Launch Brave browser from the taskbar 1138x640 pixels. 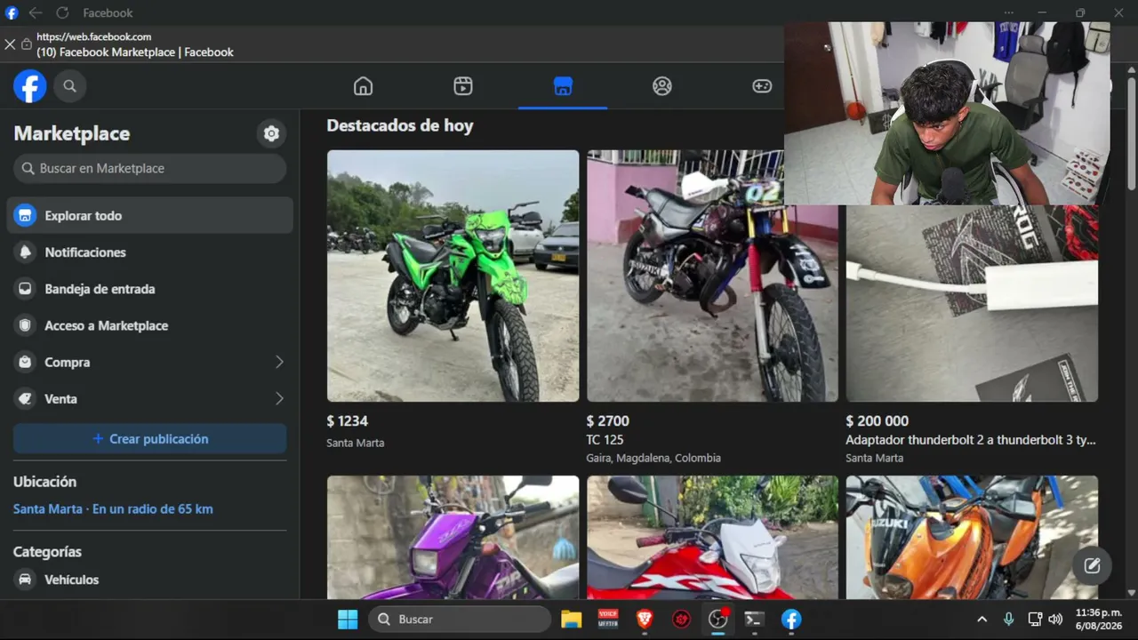pos(645,620)
